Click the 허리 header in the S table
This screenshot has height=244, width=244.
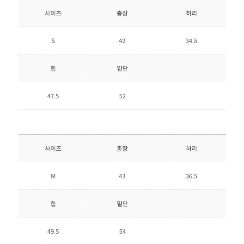pos(192,13)
